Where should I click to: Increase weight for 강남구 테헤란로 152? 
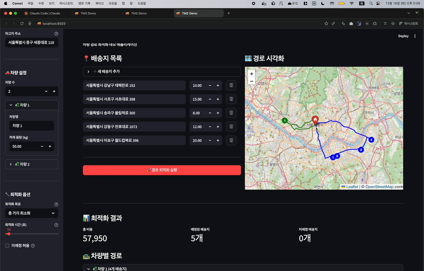[x=218, y=85]
